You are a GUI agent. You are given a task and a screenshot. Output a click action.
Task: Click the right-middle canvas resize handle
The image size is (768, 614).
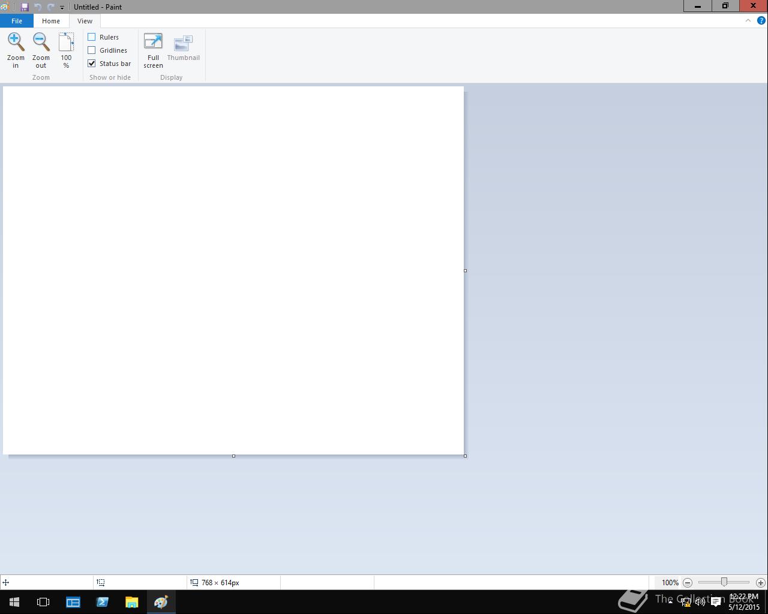point(465,270)
